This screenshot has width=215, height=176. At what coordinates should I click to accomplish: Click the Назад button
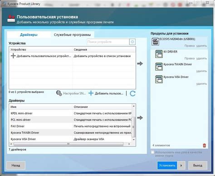16,166
